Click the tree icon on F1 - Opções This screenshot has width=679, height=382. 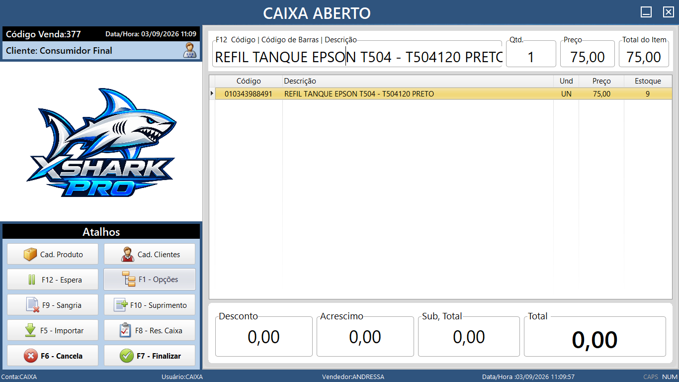[129, 280]
